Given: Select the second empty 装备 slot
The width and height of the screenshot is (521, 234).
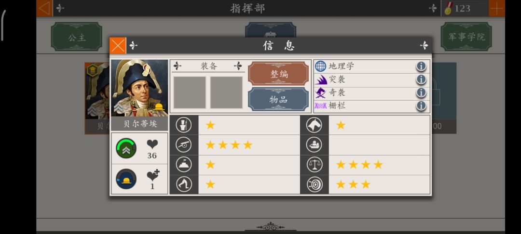Looking at the screenshot, I should (x=226, y=92).
